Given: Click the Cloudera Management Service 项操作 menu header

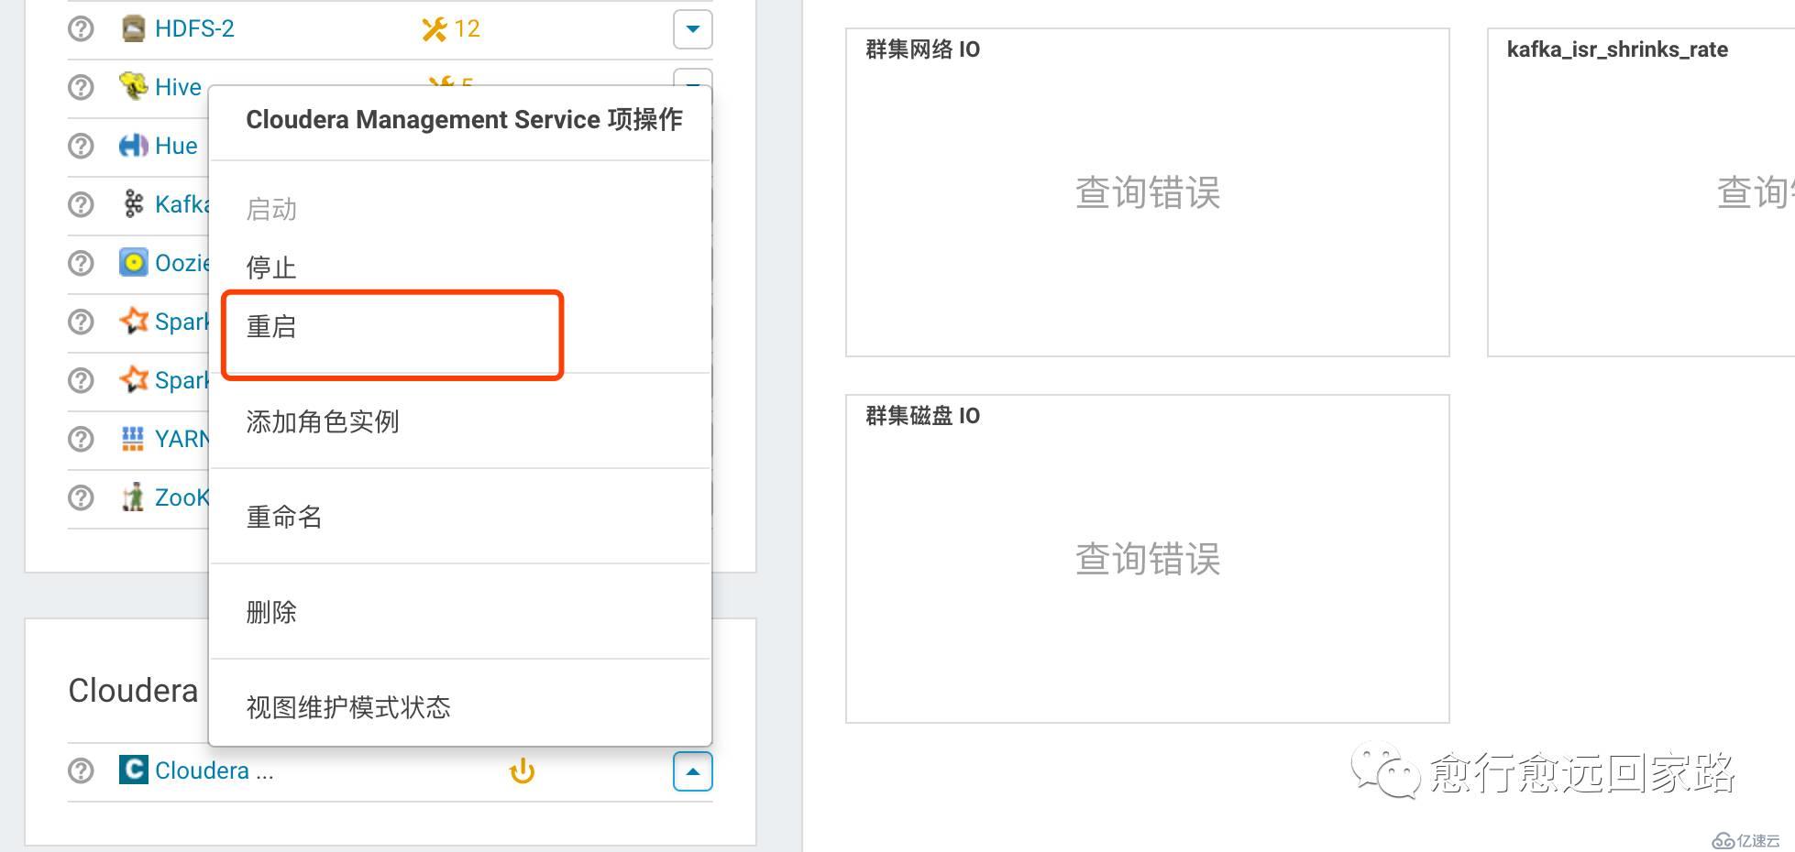Looking at the screenshot, I should [x=464, y=120].
